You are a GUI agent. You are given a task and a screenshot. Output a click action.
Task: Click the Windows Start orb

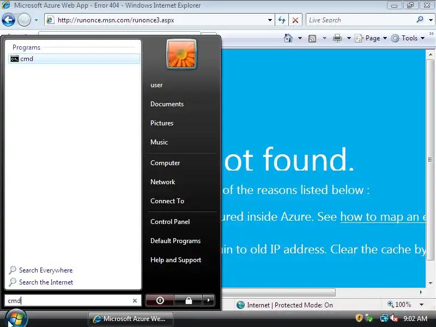(16, 319)
